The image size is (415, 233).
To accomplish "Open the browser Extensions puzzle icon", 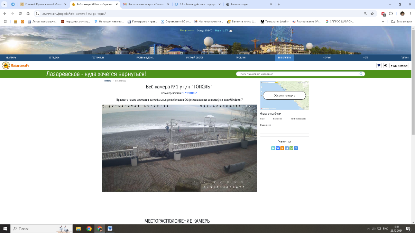I will [391, 13].
